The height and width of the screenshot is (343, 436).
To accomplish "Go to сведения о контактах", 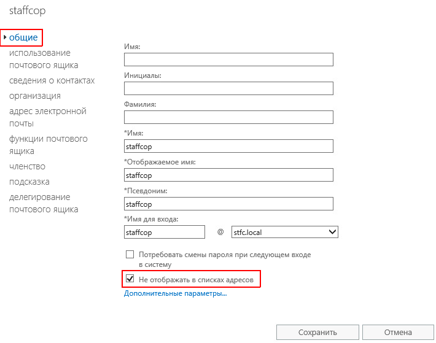I will pos(52,80).
